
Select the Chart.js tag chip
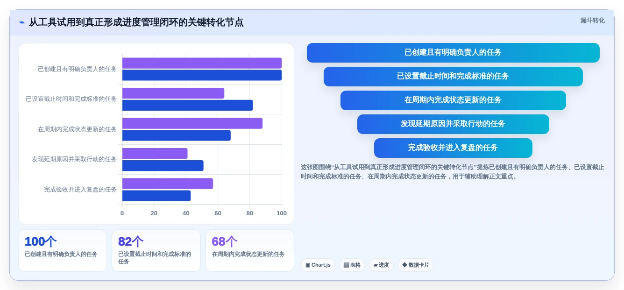pyautogui.click(x=318, y=265)
